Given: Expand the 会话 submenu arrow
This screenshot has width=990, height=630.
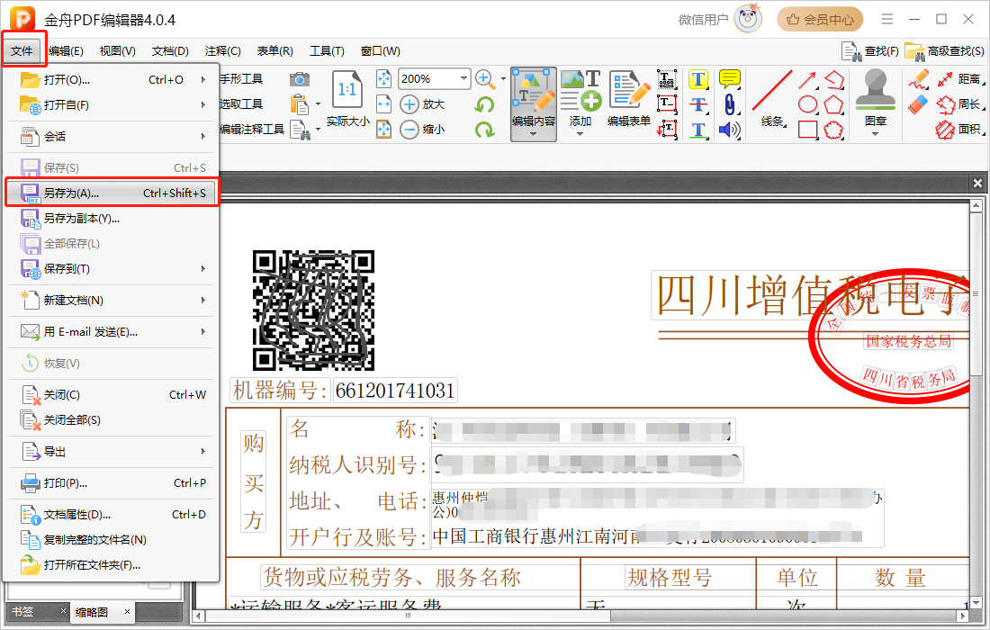Looking at the screenshot, I should (203, 137).
